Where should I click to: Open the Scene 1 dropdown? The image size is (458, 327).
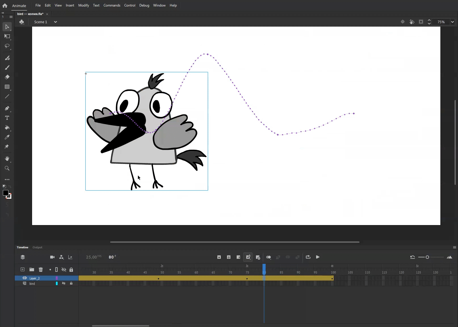pos(55,22)
